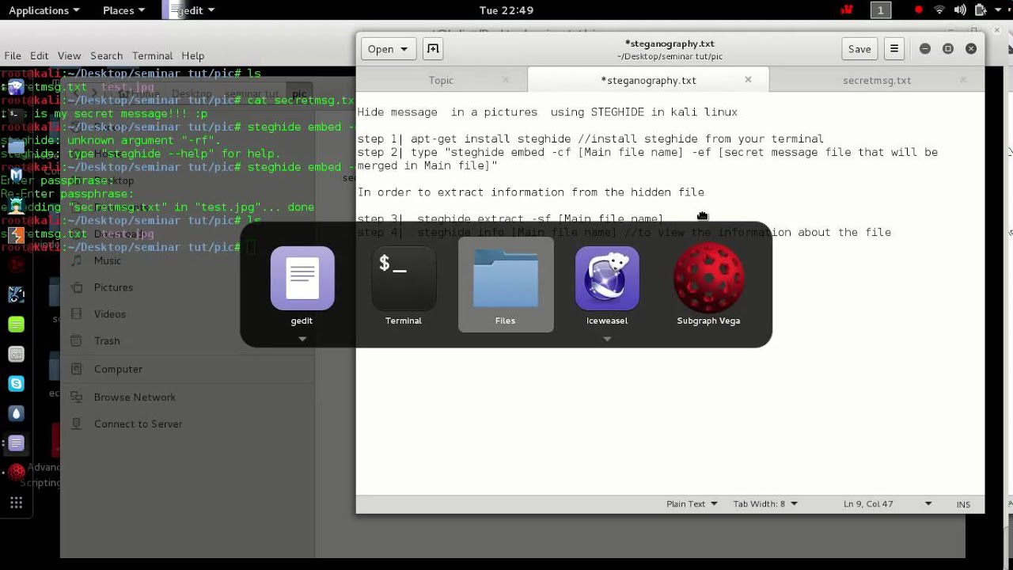Screen dimensions: 1013x570
Task: Switch to the Topic tab
Action: 441,80
